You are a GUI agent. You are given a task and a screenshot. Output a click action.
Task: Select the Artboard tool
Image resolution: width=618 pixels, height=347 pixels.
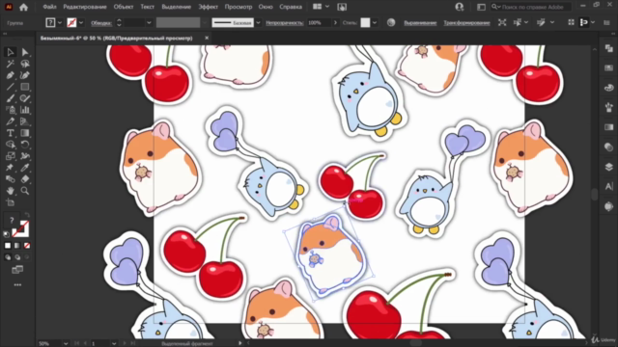pyautogui.click(x=11, y=202)
